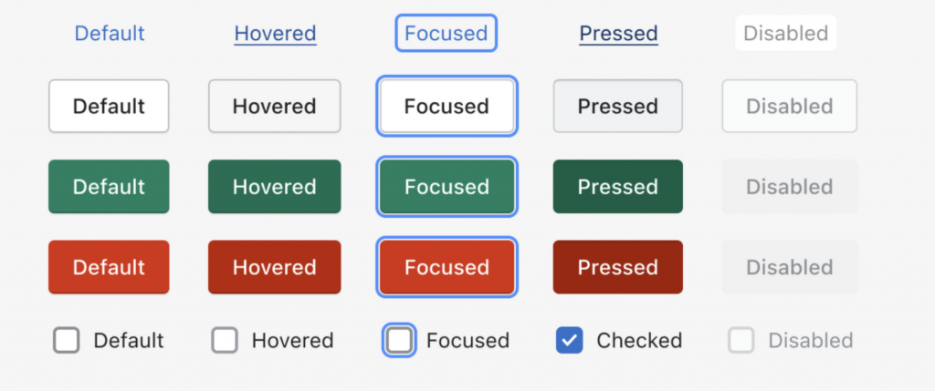935x391 pixels.
Task: Click the greyed-out Disabled checkbox
Action: click(x=741, y=340)
